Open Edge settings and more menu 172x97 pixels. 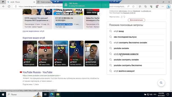(163, 6)
